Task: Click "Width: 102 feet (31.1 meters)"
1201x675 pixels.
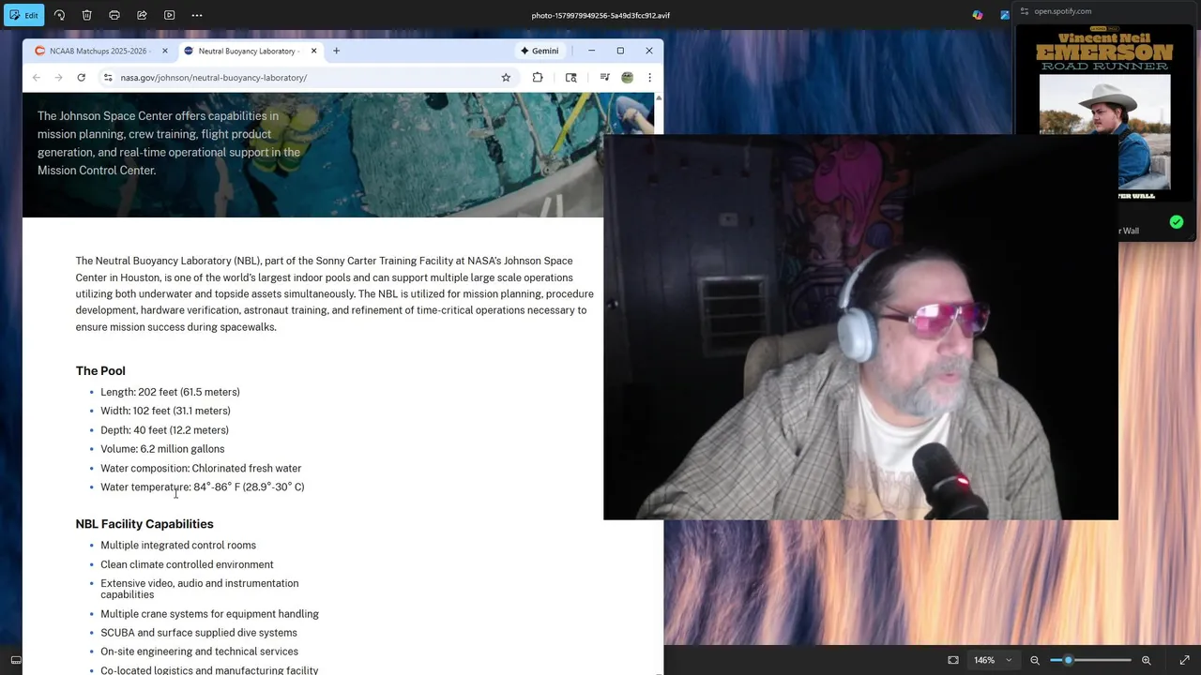Action: [x=165, y=411]
